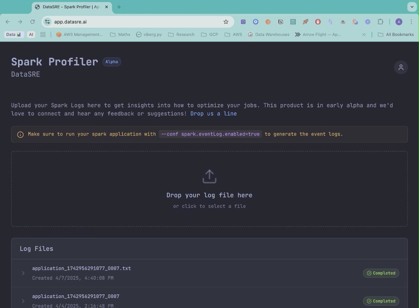The width and height of the screenshot is (419, 308).
Task: Click the --conf spark.eventLog.enabled=true code snippet
Action: (x=210, y=134)
